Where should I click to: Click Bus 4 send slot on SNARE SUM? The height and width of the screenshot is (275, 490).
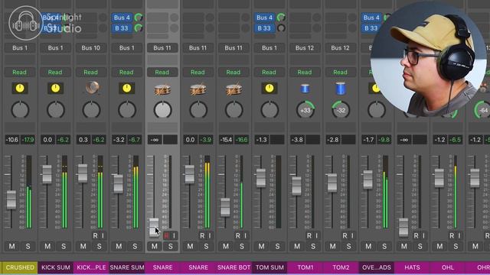(x=122, y=18)
